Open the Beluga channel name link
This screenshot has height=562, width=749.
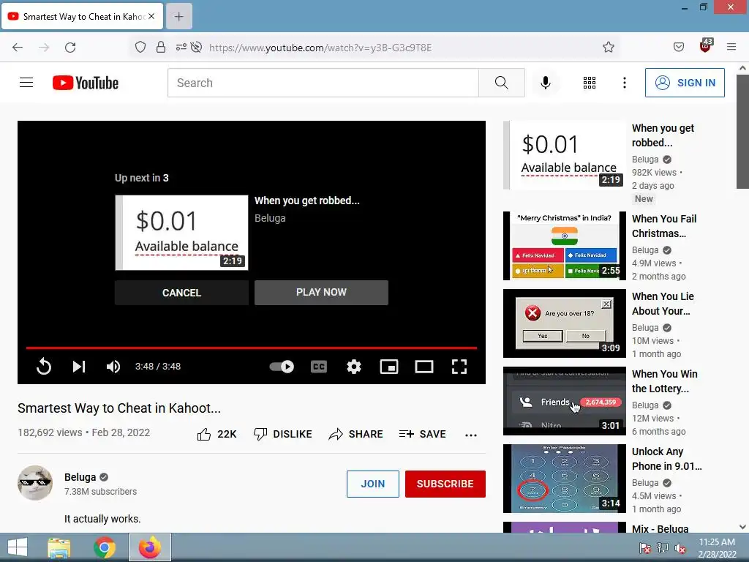[80, 477]
